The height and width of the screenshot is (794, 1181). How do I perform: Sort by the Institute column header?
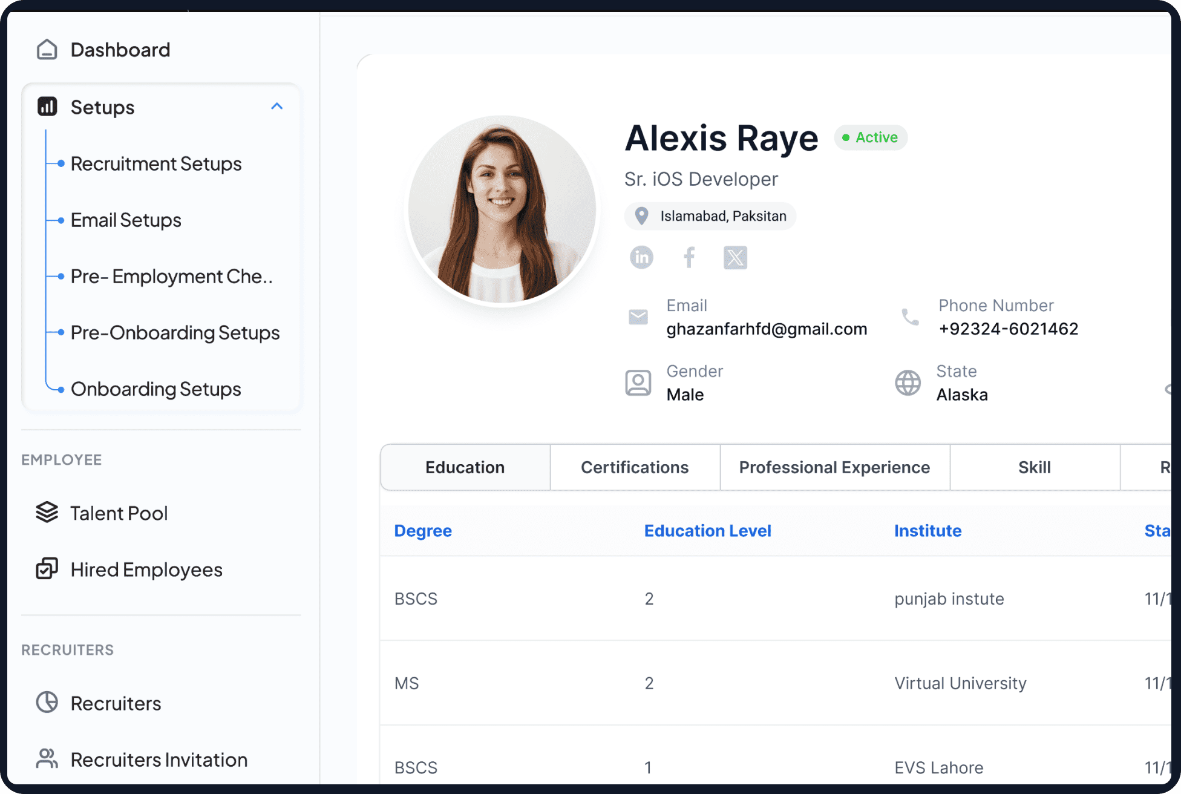928,531
